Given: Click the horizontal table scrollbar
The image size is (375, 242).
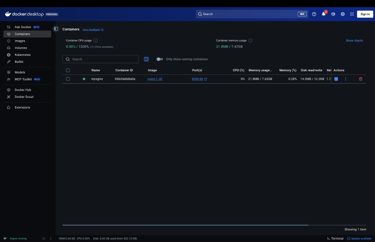Looking at the screenshot, I should pos(185,225).
